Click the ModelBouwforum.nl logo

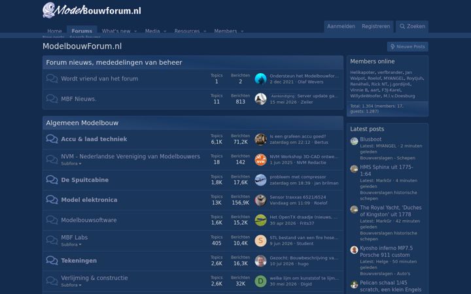pos(92,10)
